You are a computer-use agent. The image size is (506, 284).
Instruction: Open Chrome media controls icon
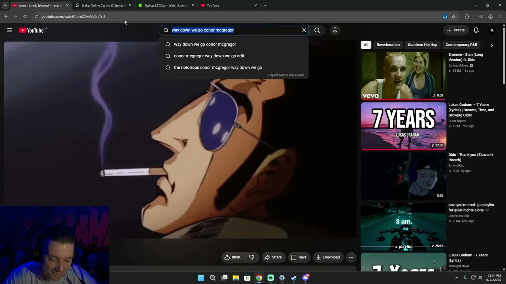coord(481,17)
